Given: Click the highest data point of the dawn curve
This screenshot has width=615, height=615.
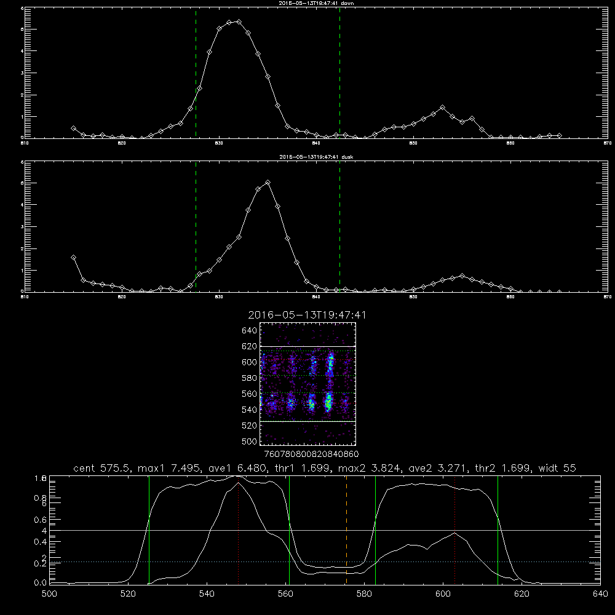Looking at the screenshot, I should 239,22.
